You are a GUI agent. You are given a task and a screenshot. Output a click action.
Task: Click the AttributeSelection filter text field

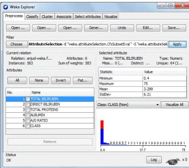click(98, 44)
